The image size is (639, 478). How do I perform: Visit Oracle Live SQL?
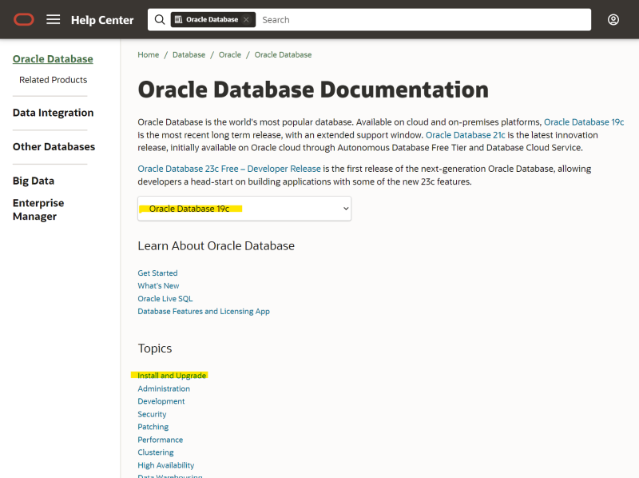click(165, 298)
